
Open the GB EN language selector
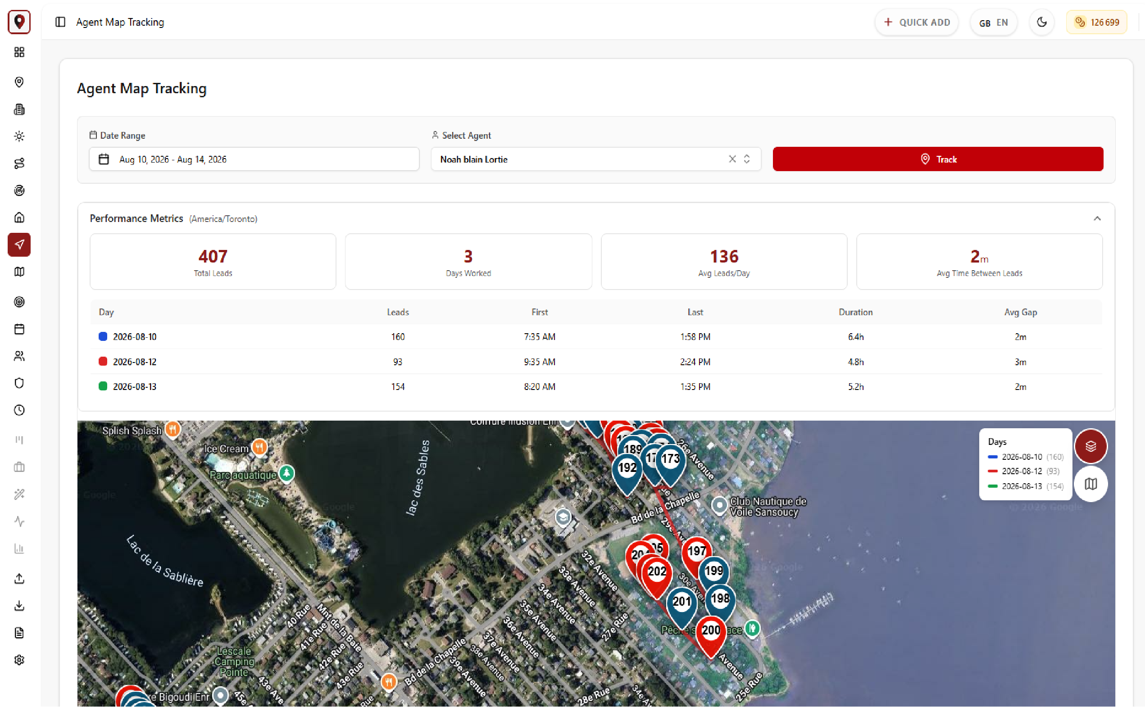point(994,22)
